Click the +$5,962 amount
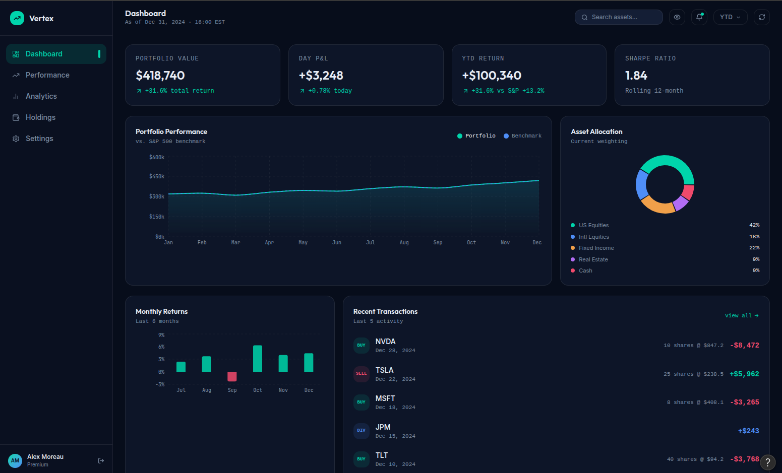The width and height of the screenshot is (782, 473). [745, 374]
